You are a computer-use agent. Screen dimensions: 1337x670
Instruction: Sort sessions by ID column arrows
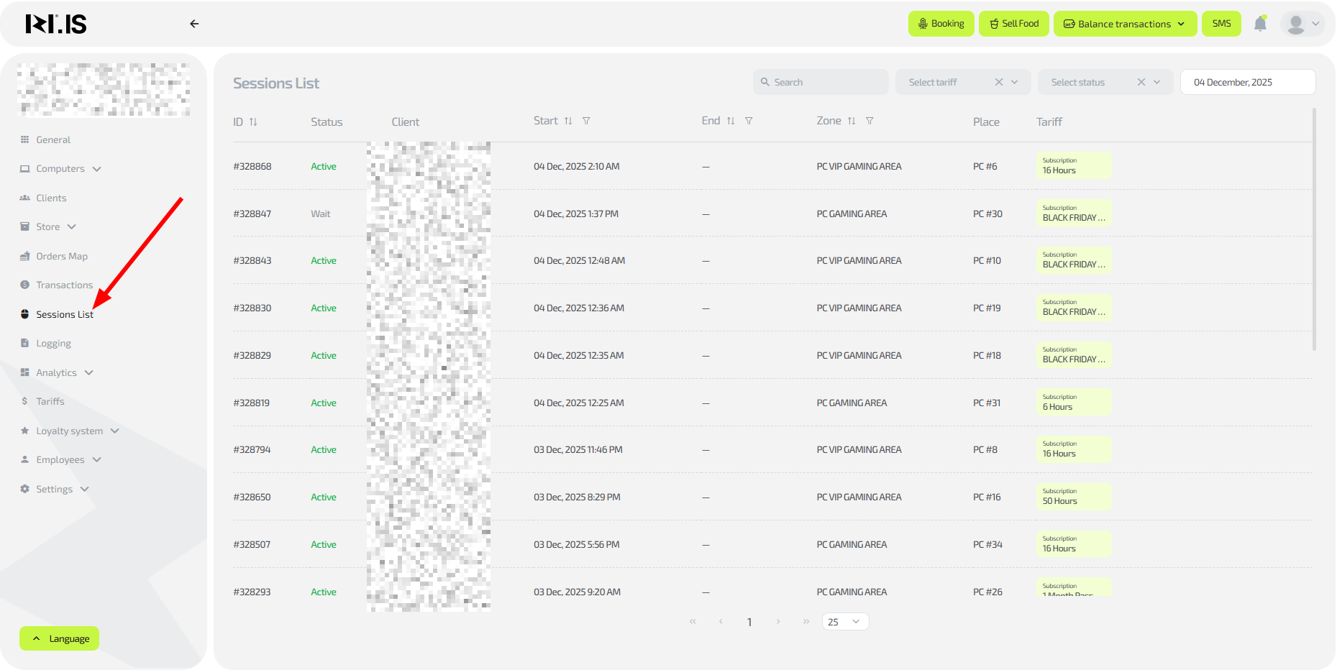(x=253, y=122)
